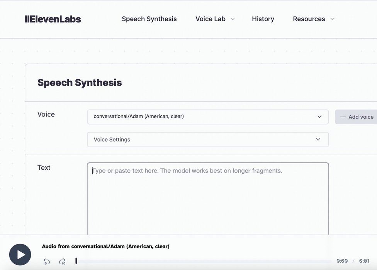This screenshot has width=377, height=270.
Task: Click the 0:01 total duration label
Action: 364,261
